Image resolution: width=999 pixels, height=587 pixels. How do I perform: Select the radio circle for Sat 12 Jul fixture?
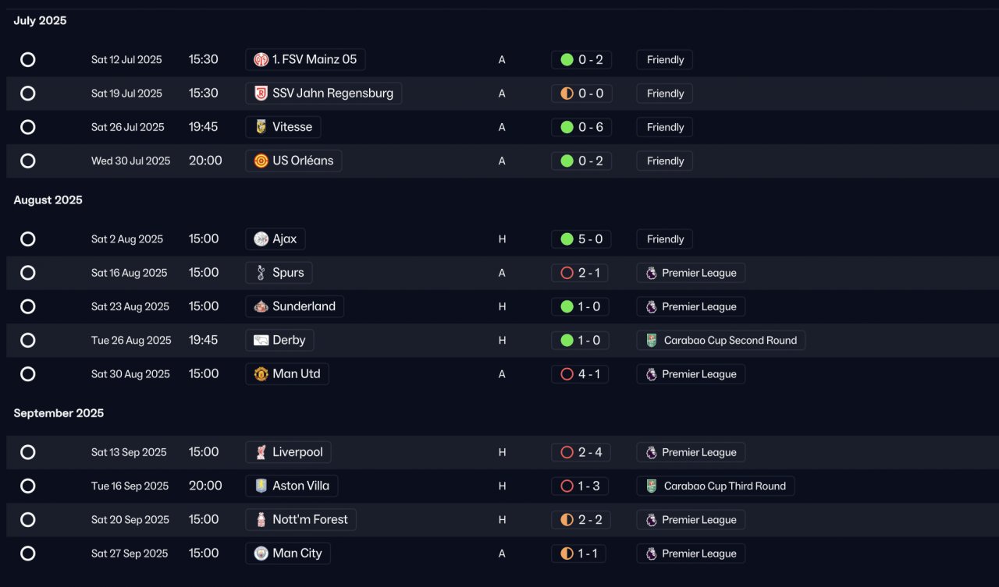click(x=28, y=60)
